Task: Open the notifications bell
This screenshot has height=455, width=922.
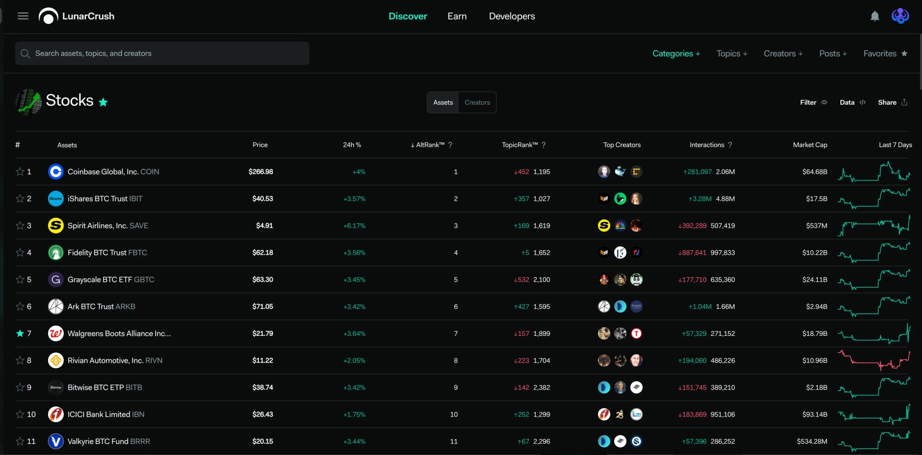Action: pos(875,16)
